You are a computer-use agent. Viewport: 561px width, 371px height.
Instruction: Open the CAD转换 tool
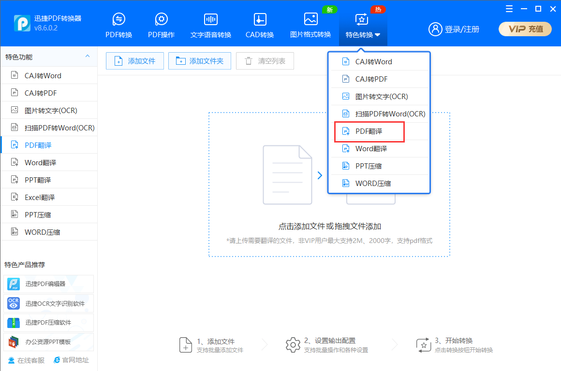(x=260, y=25)
